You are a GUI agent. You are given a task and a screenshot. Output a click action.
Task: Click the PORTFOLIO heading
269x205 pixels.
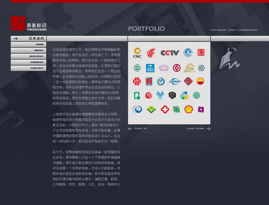[x=146, y=29]
